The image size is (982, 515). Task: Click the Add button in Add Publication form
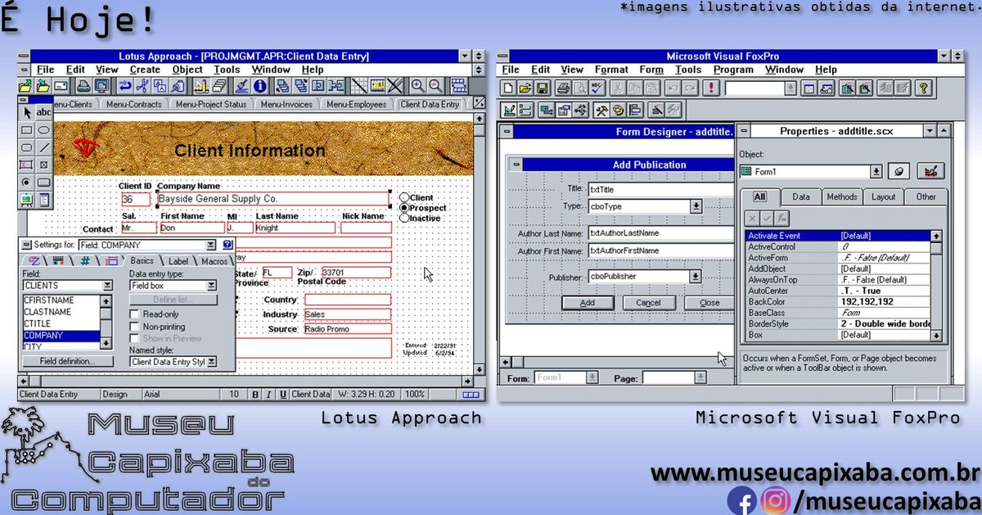(587, 303)
